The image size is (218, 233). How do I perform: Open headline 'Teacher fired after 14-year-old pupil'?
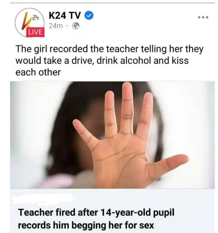coord(96,212)
